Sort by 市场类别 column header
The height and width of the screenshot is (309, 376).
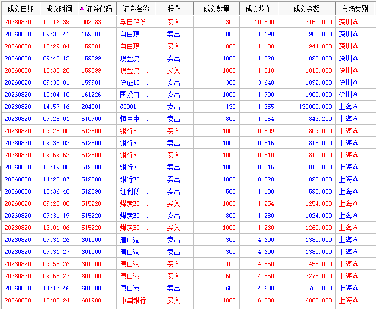click(355, 9)
